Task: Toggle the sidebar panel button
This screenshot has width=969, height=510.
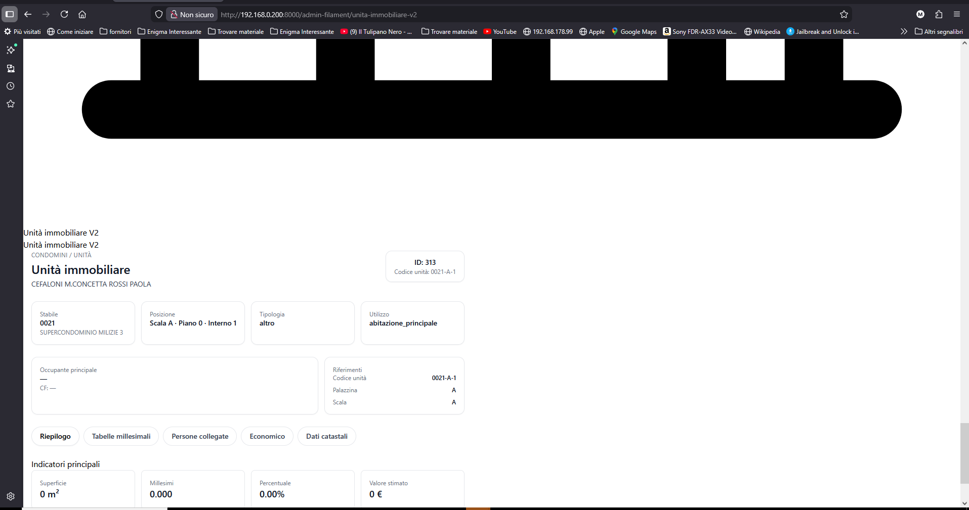Action: click(10, 14)
